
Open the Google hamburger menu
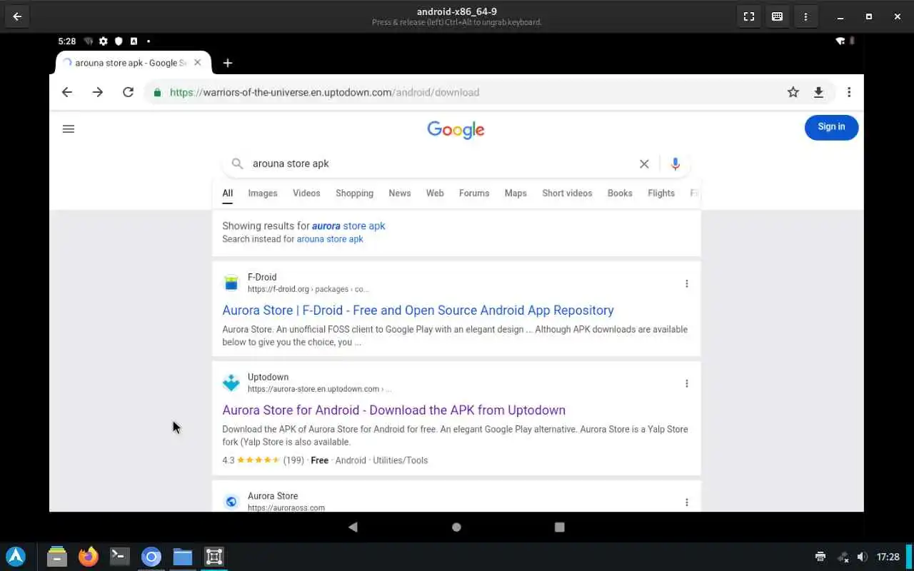69,129
